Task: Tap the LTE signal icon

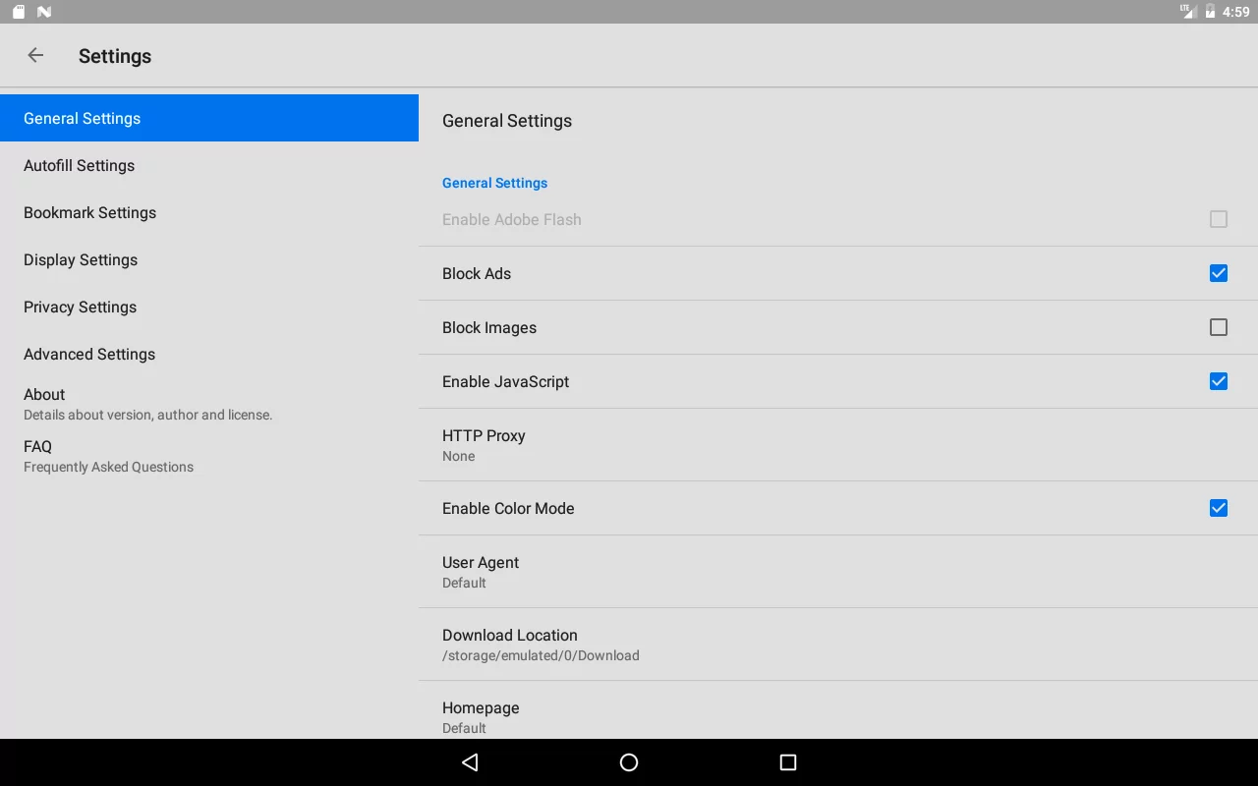Action: pyautogui.click(x=1188, y=11)
